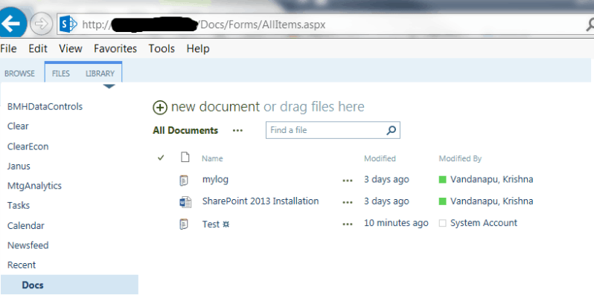Go to BMHDataControls in the sidebar
Screen dimensions: 594x298
click(45, 107)
